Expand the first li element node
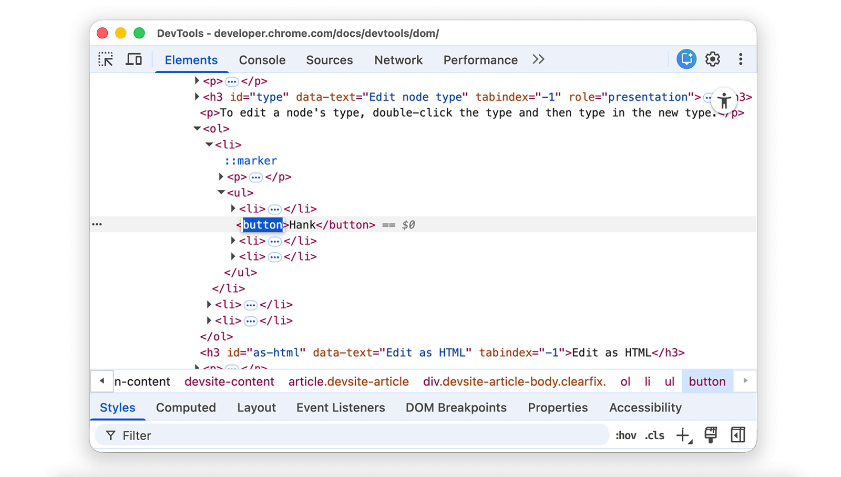This screenshot has width=841, height=477. (209, 144)
